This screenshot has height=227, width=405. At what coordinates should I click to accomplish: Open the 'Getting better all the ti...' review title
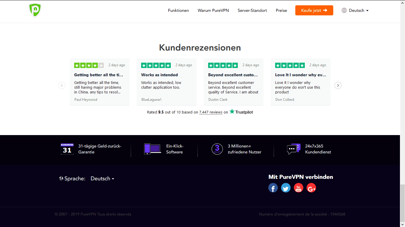click(98, 75)
